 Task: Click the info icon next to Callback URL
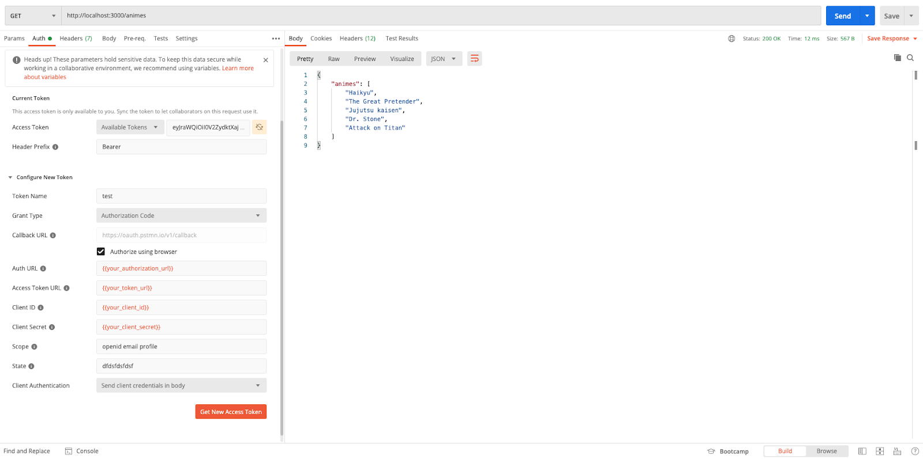point(53,236)
